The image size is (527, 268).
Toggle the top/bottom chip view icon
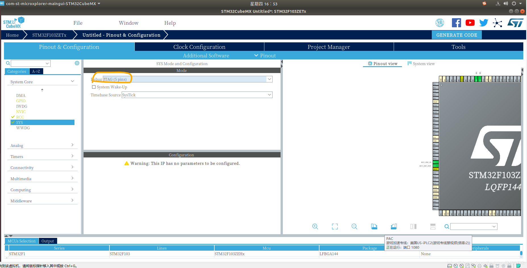[x=433, y=227]
